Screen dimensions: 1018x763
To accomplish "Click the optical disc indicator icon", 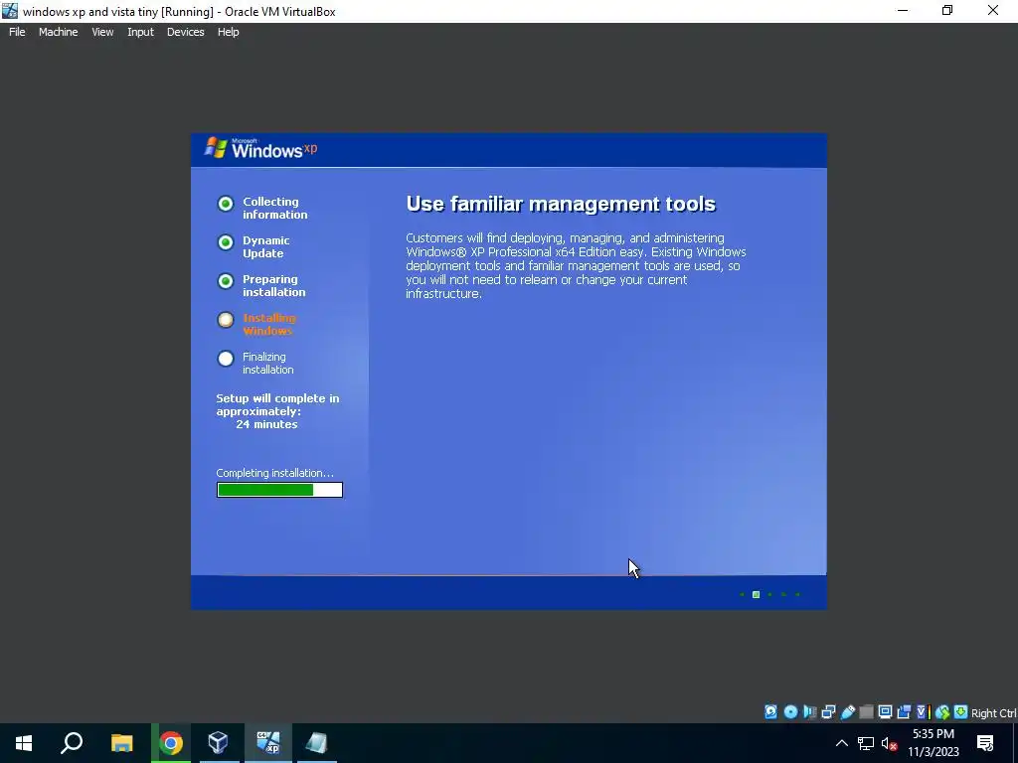I will [790, 712].
